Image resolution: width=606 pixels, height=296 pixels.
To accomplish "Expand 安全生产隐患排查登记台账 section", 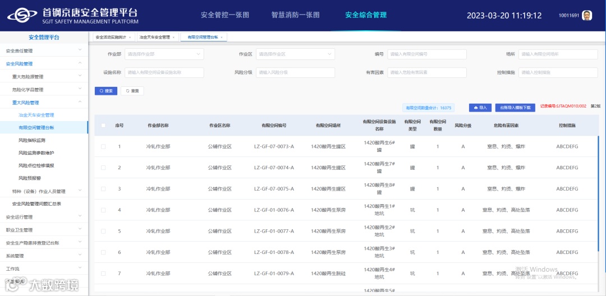I will [x=44, y=243].
